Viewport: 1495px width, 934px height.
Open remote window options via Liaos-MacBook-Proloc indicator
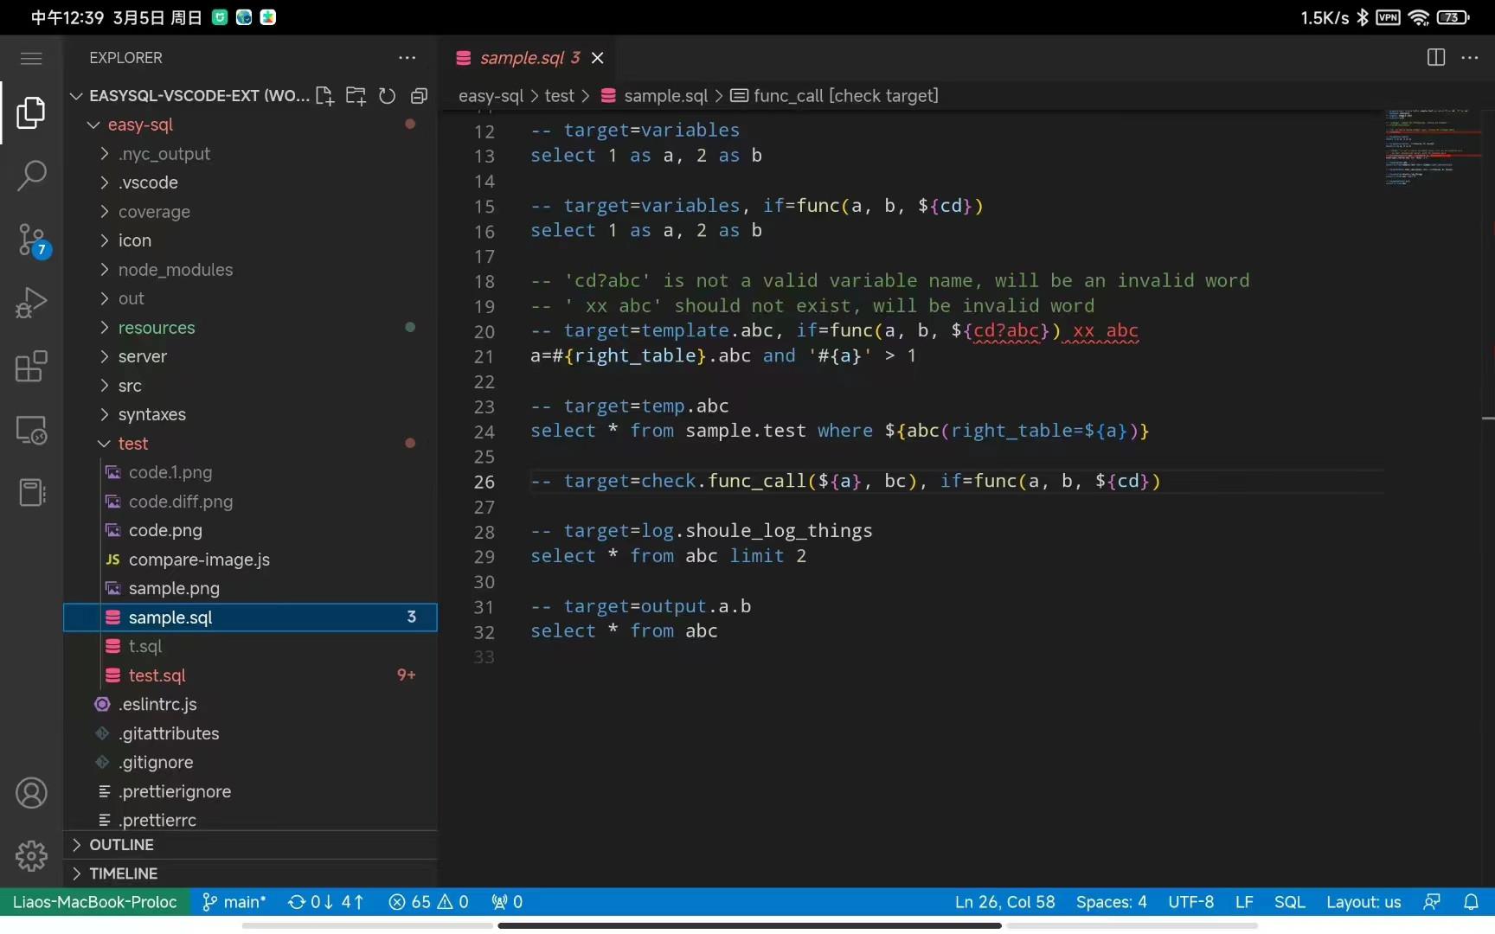pyautogui.click(x=93, y=901)
